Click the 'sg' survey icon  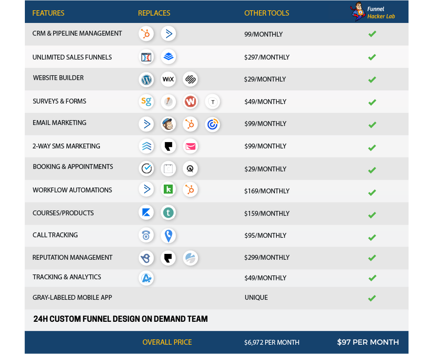coord(146,102)
